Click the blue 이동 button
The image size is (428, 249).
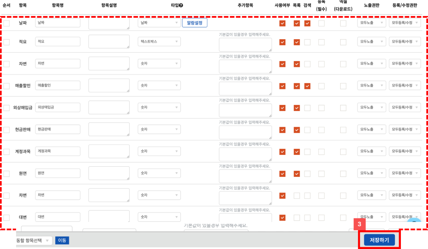pos(62,240)
